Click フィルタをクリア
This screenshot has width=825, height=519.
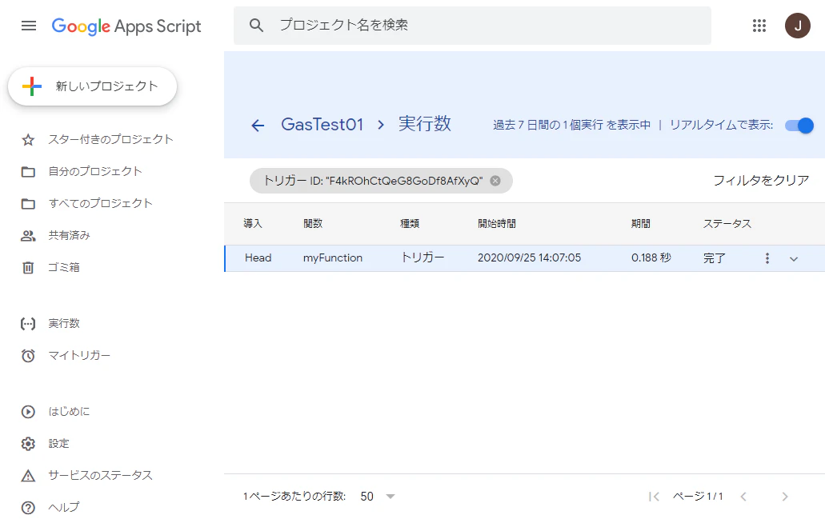[x=761, y=181]
